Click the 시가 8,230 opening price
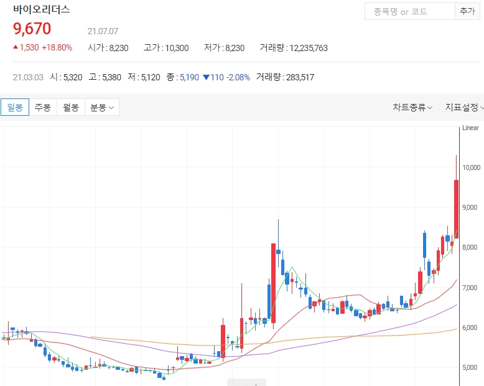The image size is (484, 386). point(108,48)
